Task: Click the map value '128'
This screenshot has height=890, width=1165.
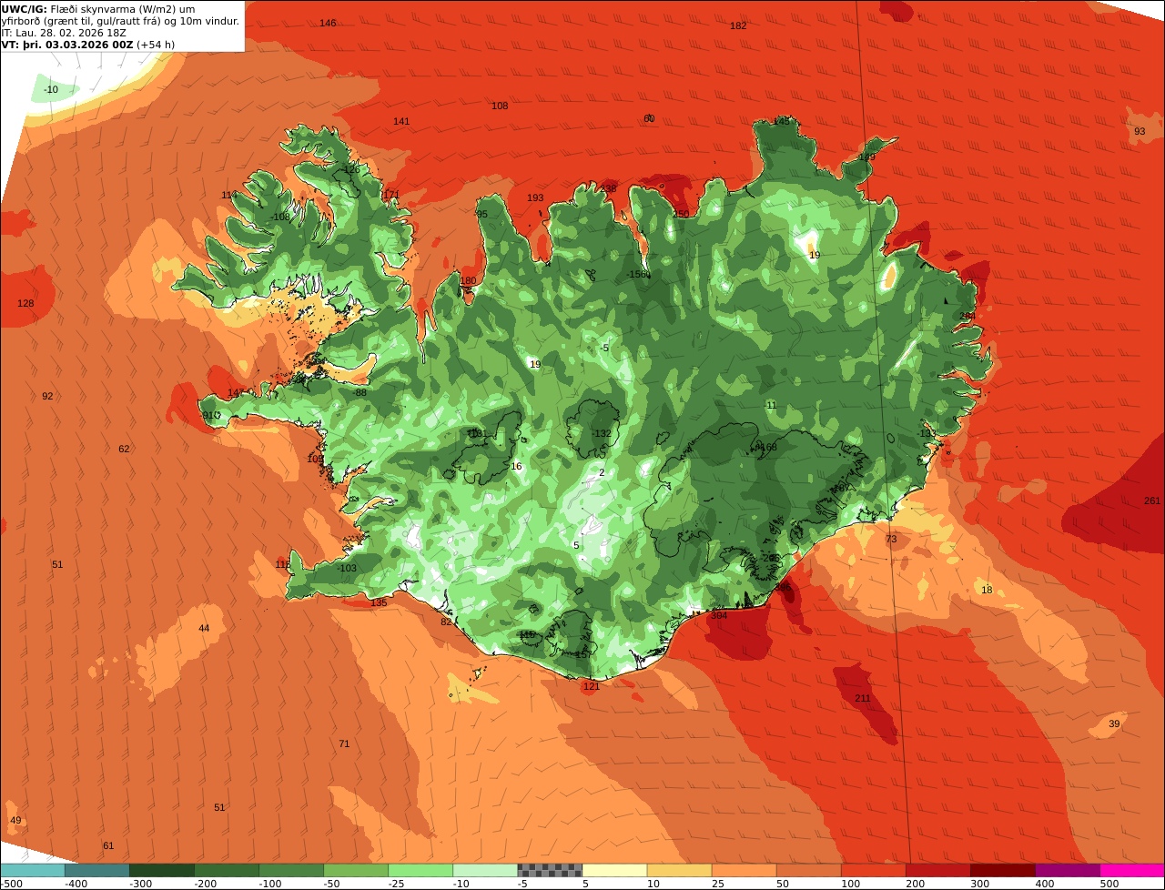Action: pyautogui.click(x=25, y=303)
